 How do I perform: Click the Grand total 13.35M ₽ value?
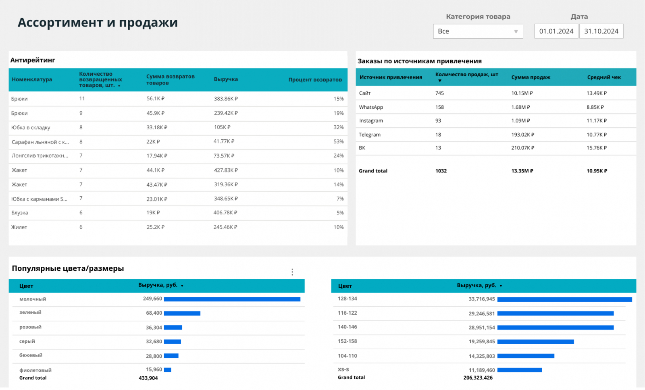[x=522, y=171]
